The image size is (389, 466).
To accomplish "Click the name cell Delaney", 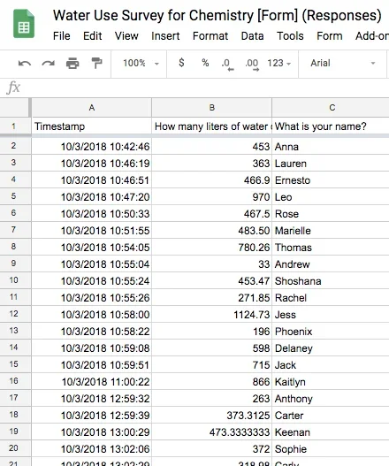I will tap(331, 348).
